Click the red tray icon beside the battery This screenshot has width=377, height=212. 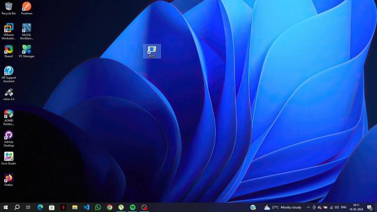(319, 207)
